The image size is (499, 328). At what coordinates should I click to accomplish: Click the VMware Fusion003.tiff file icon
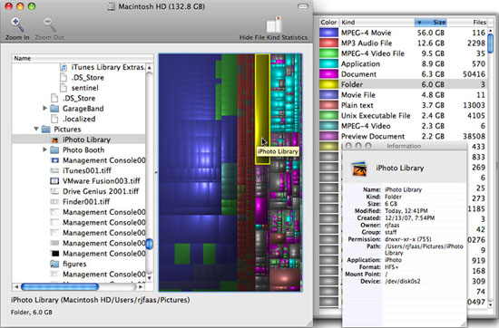[x=54, y=181]
